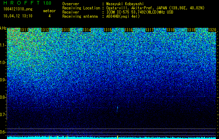This screenshot has width=219, height=139.
Task: Click the Receiver field label
Action: coord(71,12)
